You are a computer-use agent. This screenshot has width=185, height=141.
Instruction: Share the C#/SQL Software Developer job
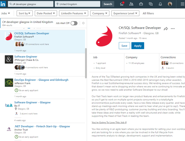point(166,29)
